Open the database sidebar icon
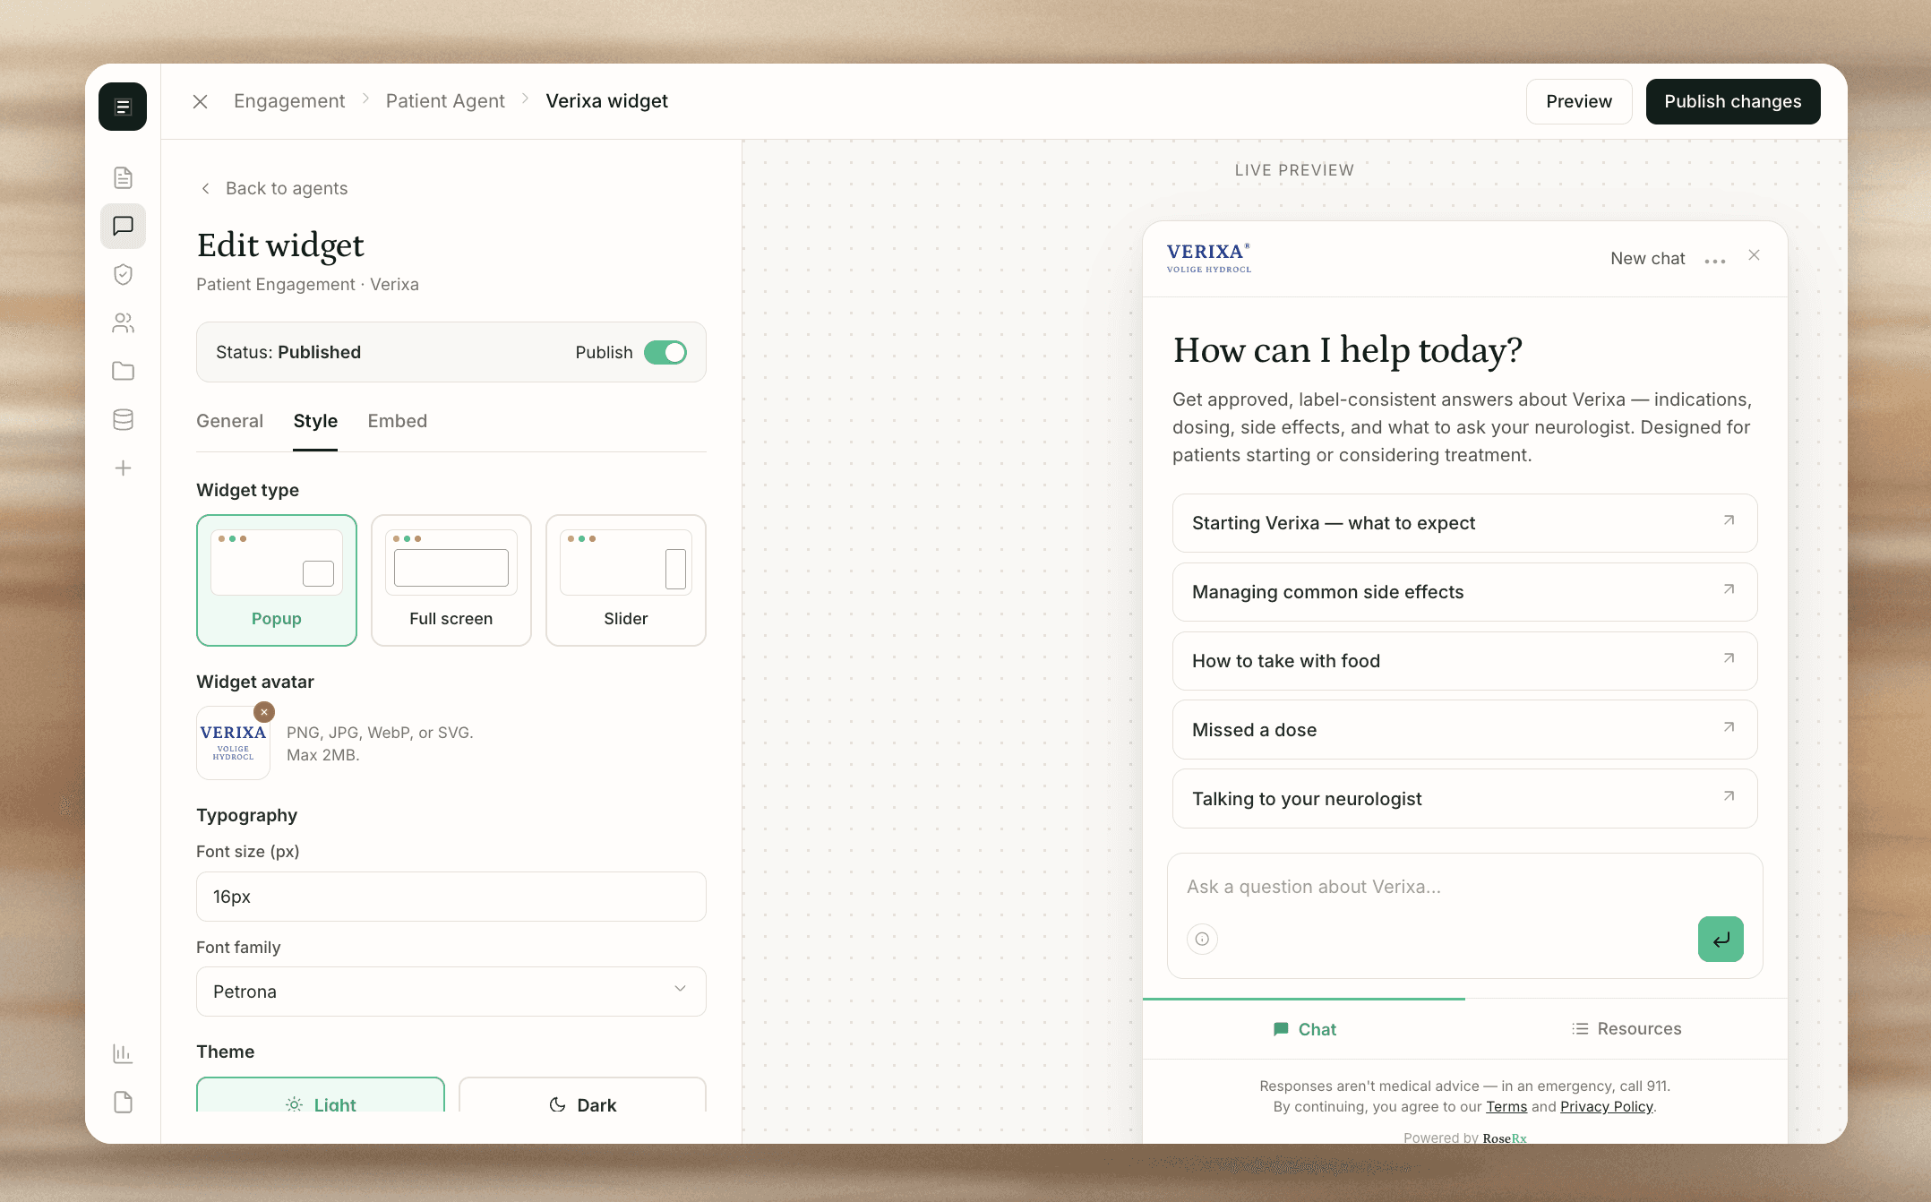The width and height of the screenshot is (1931, 1202). click(x=123, y=419)
